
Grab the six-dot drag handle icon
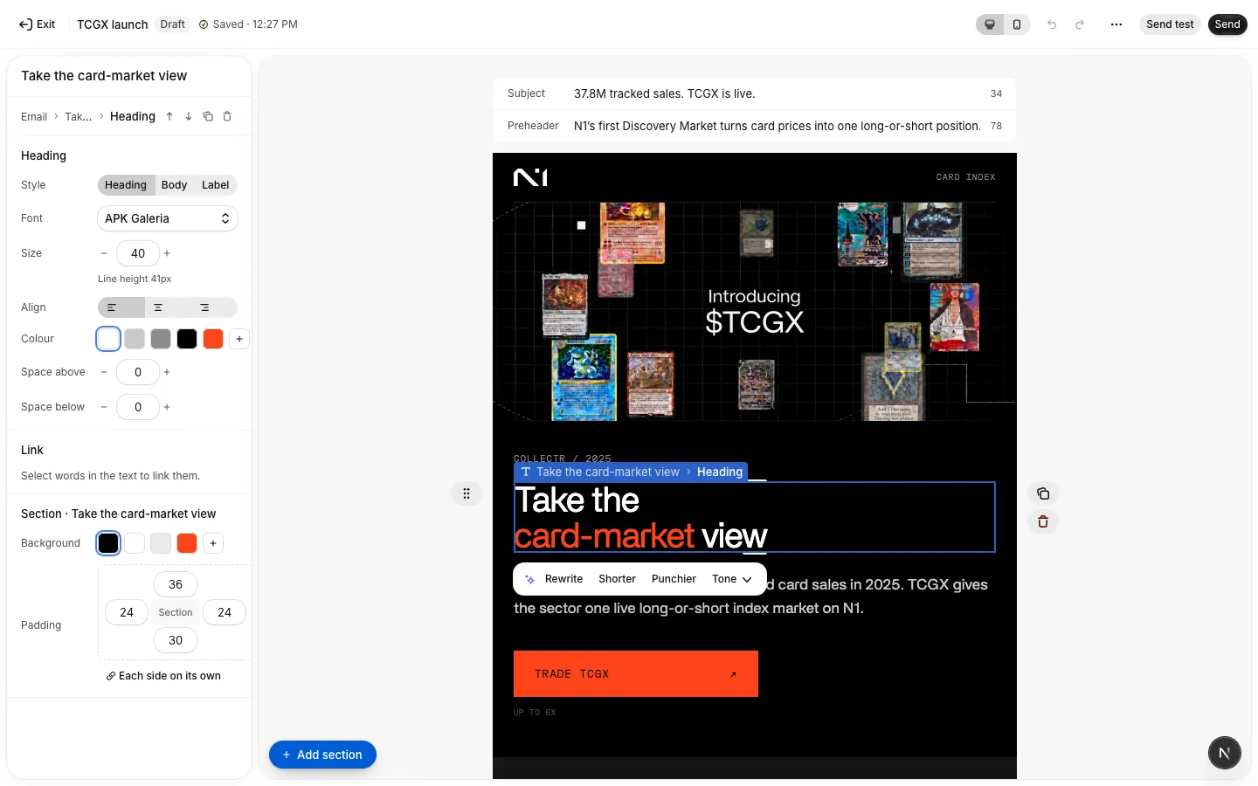click(x=467, y=493)
